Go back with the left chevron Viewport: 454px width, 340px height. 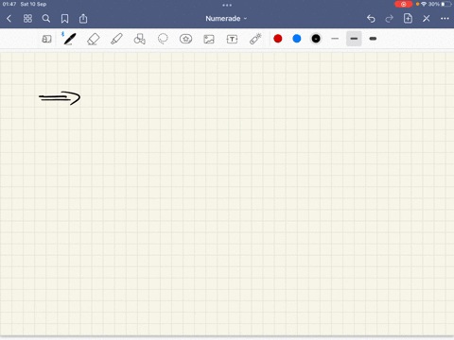coord(9,19)
